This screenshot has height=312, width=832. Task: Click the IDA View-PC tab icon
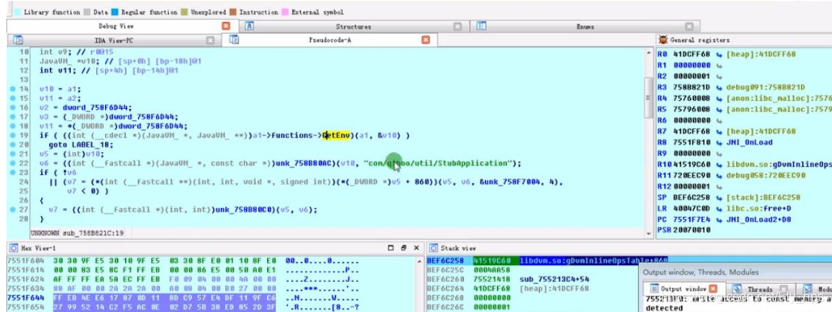click(x=18, y=40)
